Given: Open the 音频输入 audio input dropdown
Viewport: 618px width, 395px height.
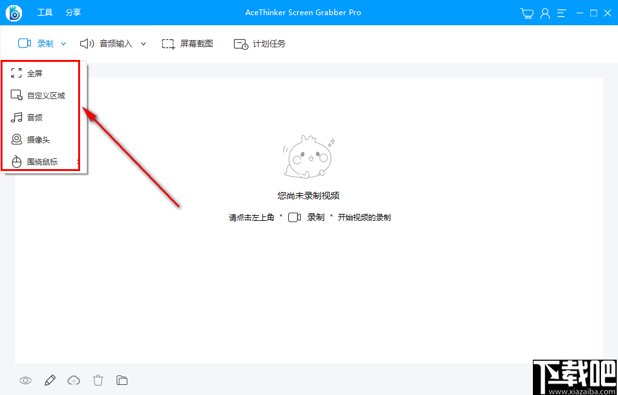Looking at the screenshot, I should click(x=143, y=44).
